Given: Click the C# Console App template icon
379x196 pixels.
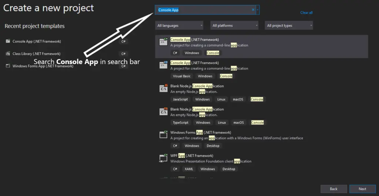Looking at the screenshot, I should (x=163, y=41).
